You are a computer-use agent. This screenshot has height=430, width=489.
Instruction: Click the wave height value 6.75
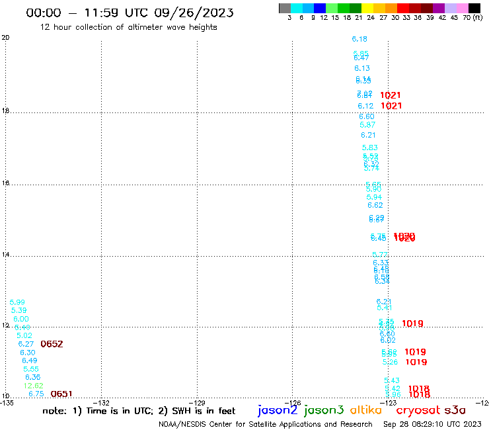coord(36,394)
